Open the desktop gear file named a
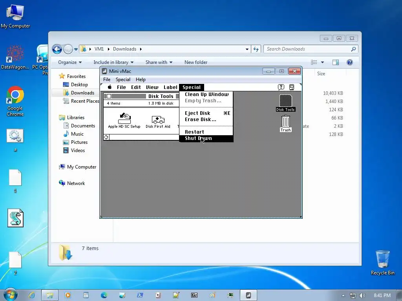Viewport: 402px width, 301px height. (15, 140)
